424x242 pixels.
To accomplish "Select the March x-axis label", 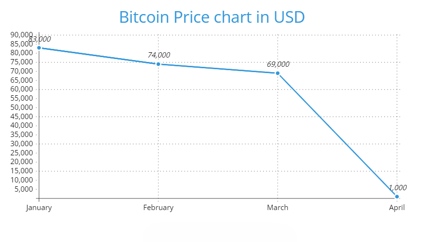I will [x=277, y=208].
